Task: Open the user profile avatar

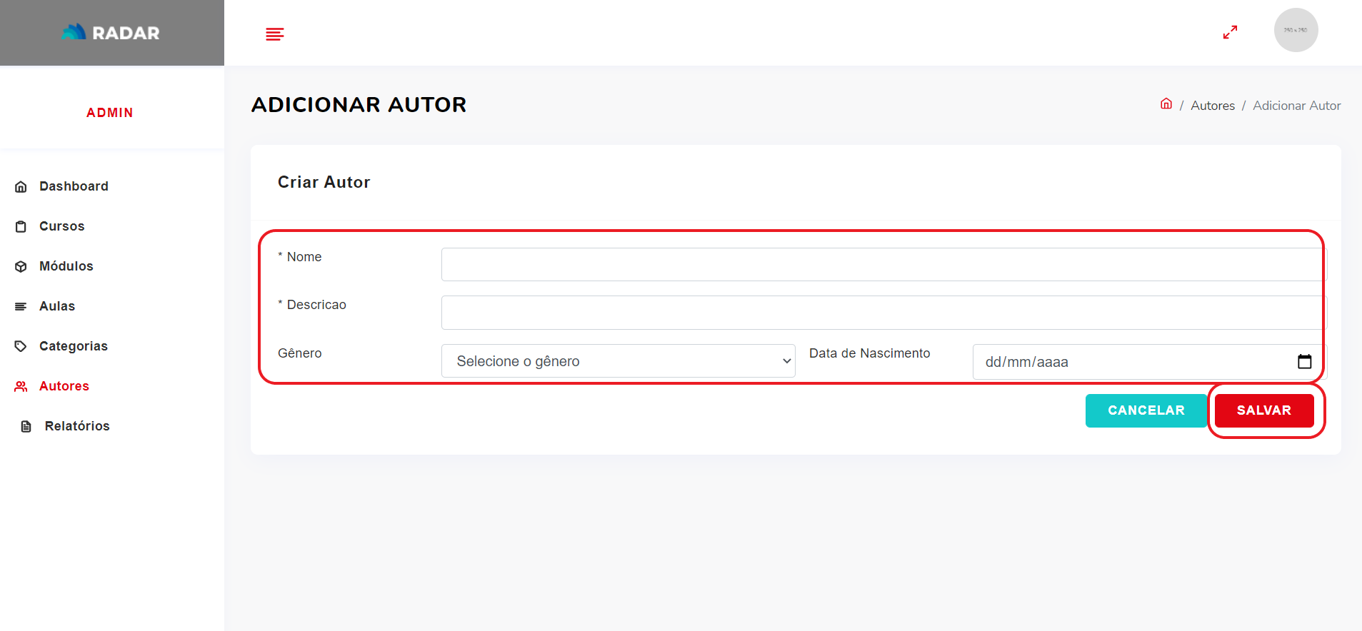Action: tap(1296, 30)
